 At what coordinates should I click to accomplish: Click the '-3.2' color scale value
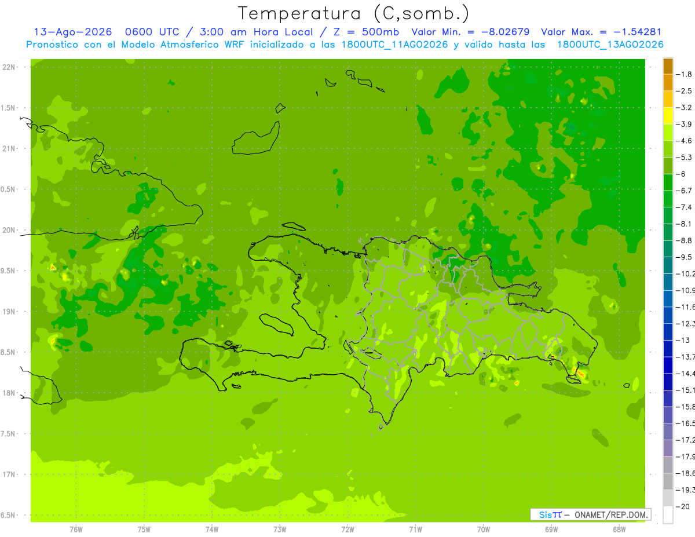[x=685, y=108]
